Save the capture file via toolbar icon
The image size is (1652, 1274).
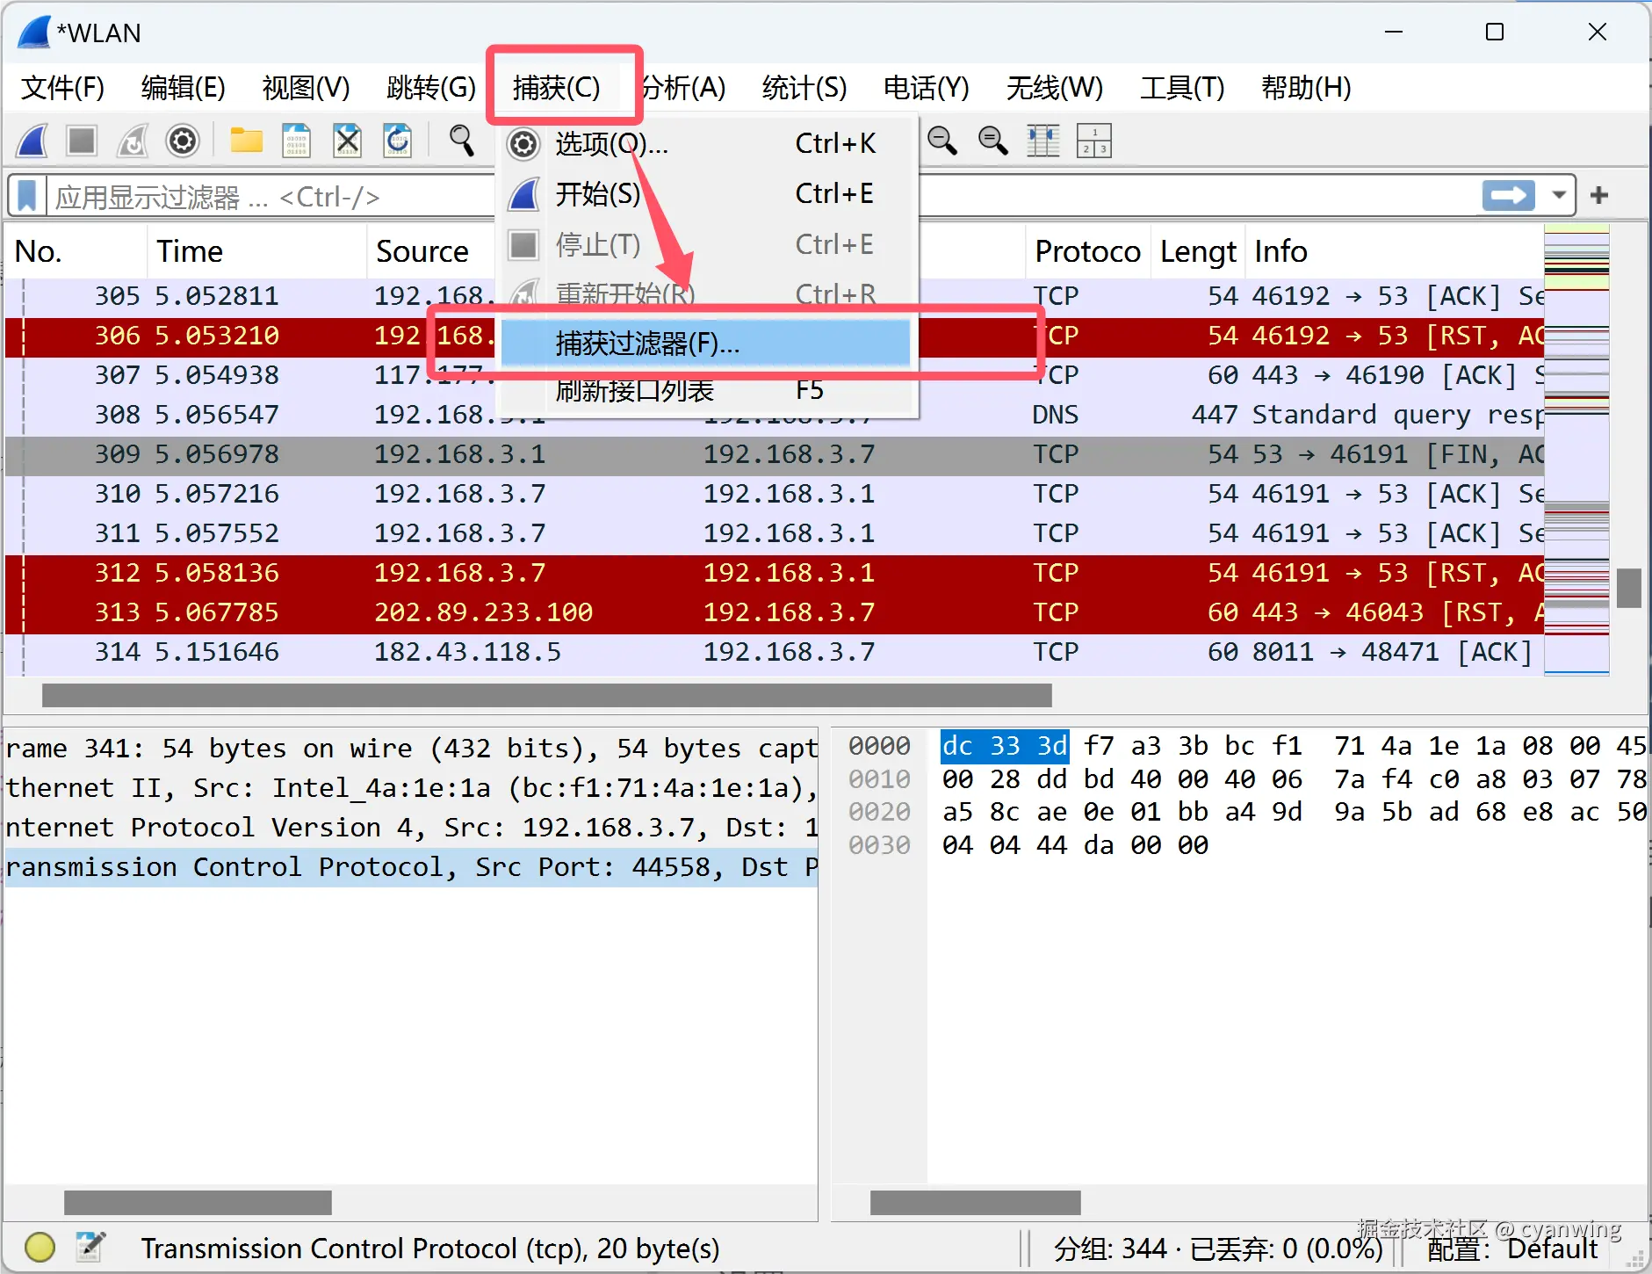[296, 141]
